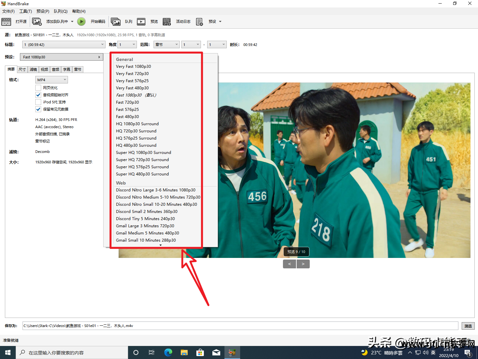Open the Help (H) menu
This screenshot has width=478, height=359.
tap(79, 11)
